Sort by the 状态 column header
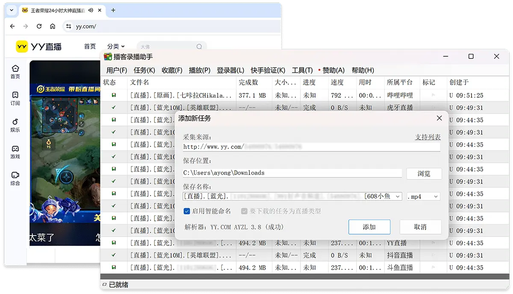 point(114,82)
